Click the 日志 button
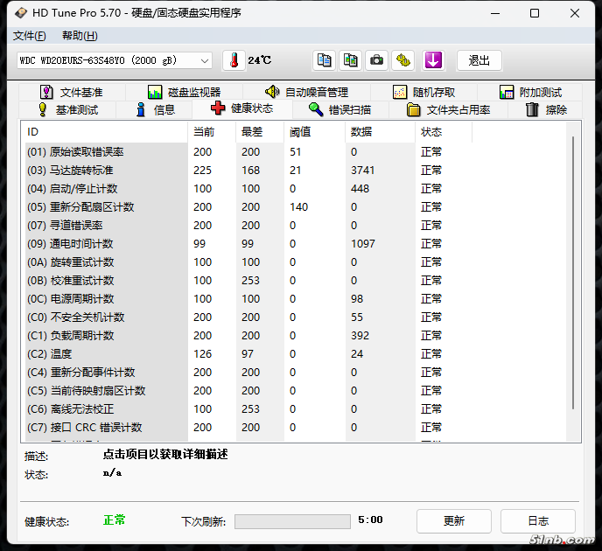602x551 pixels. tap(537, 520)
